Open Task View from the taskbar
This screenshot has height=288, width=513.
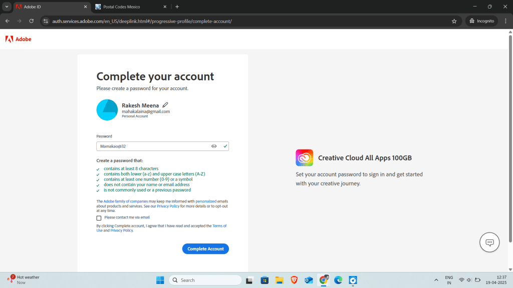(x=249, y=280)
